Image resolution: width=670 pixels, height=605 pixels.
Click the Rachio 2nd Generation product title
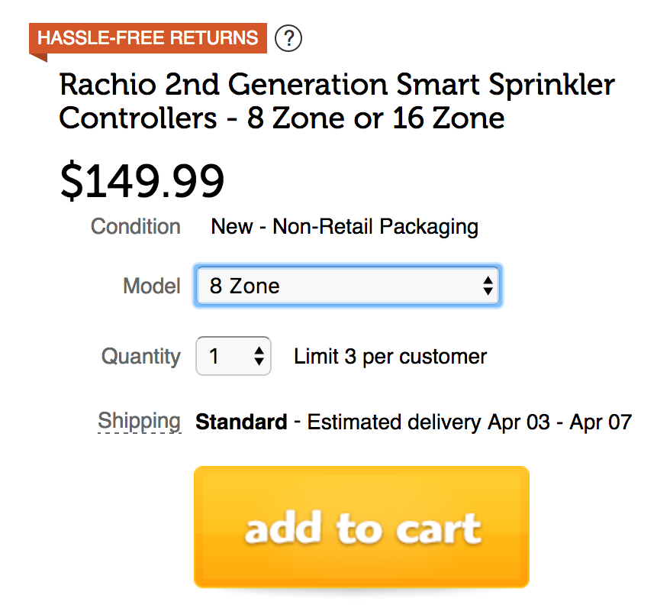pyautogui.click(x=337, y=85)
